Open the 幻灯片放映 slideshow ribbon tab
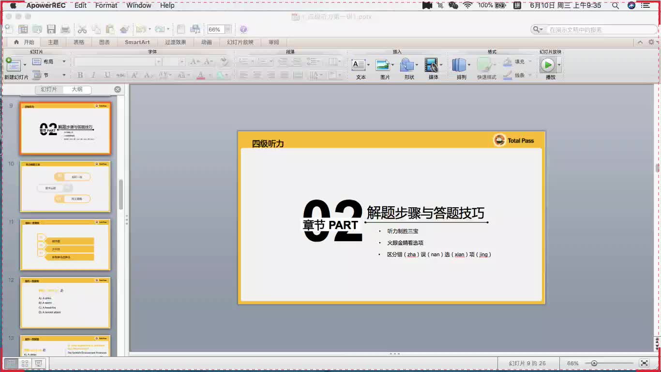The width and height of the screenshot is (661, 372). (240, 42)
